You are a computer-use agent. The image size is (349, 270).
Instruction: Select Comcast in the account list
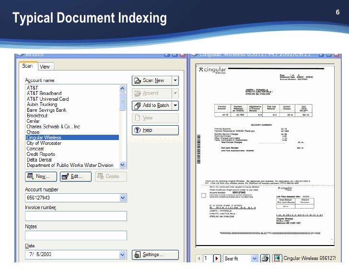click(35, 149)
